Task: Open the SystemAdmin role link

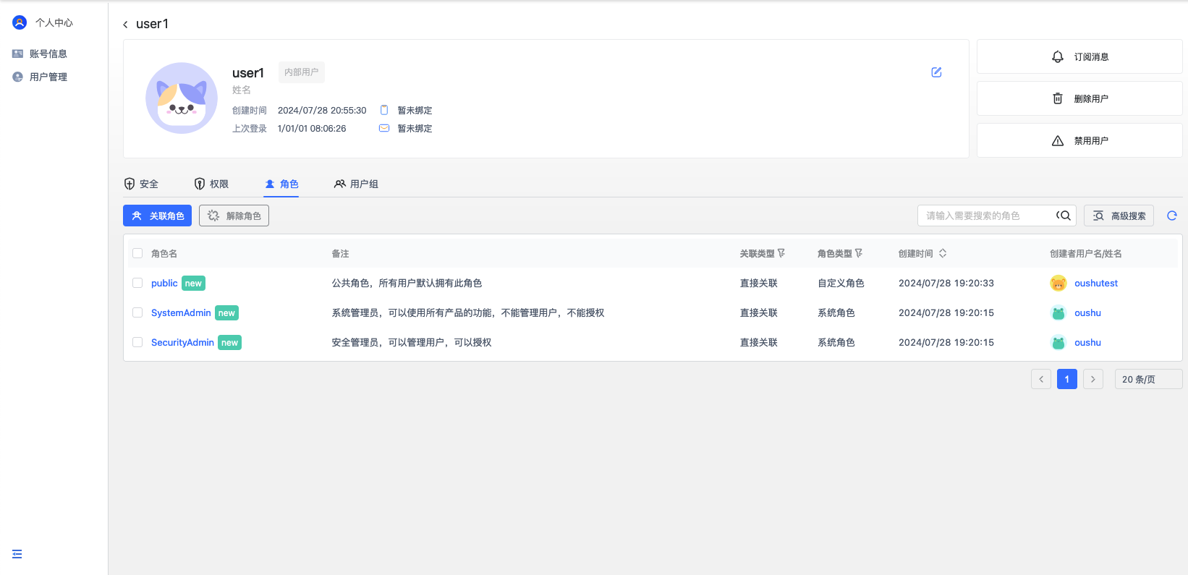Action: coord(181,313)
